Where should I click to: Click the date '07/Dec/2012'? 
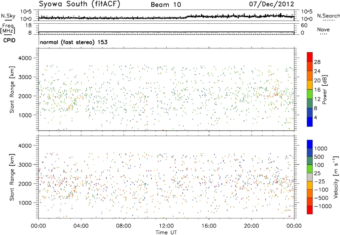272,4
